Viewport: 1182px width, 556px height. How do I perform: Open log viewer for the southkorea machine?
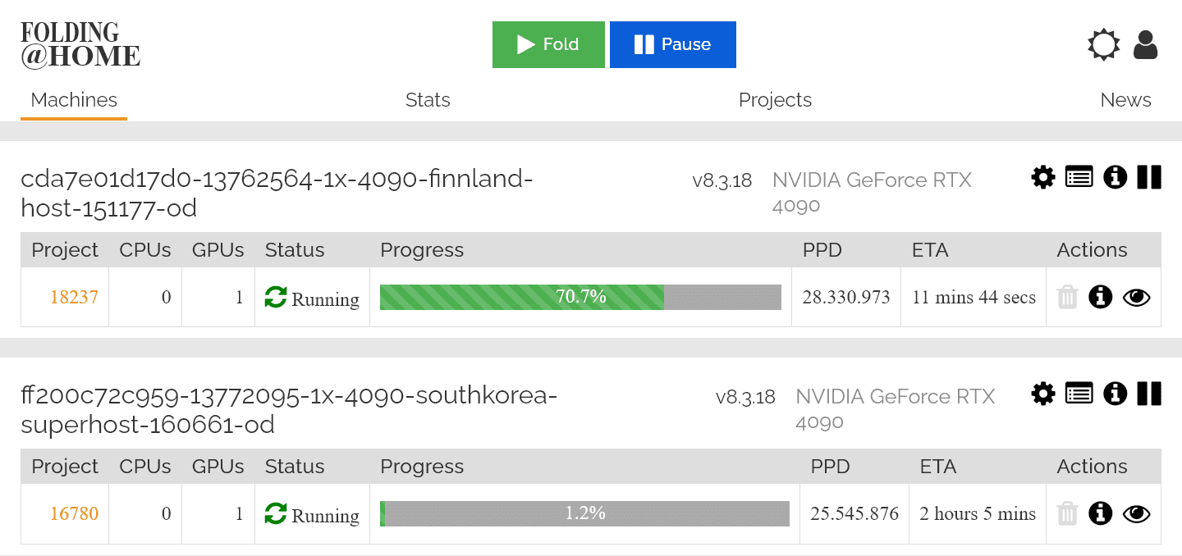coord(1079,394)
